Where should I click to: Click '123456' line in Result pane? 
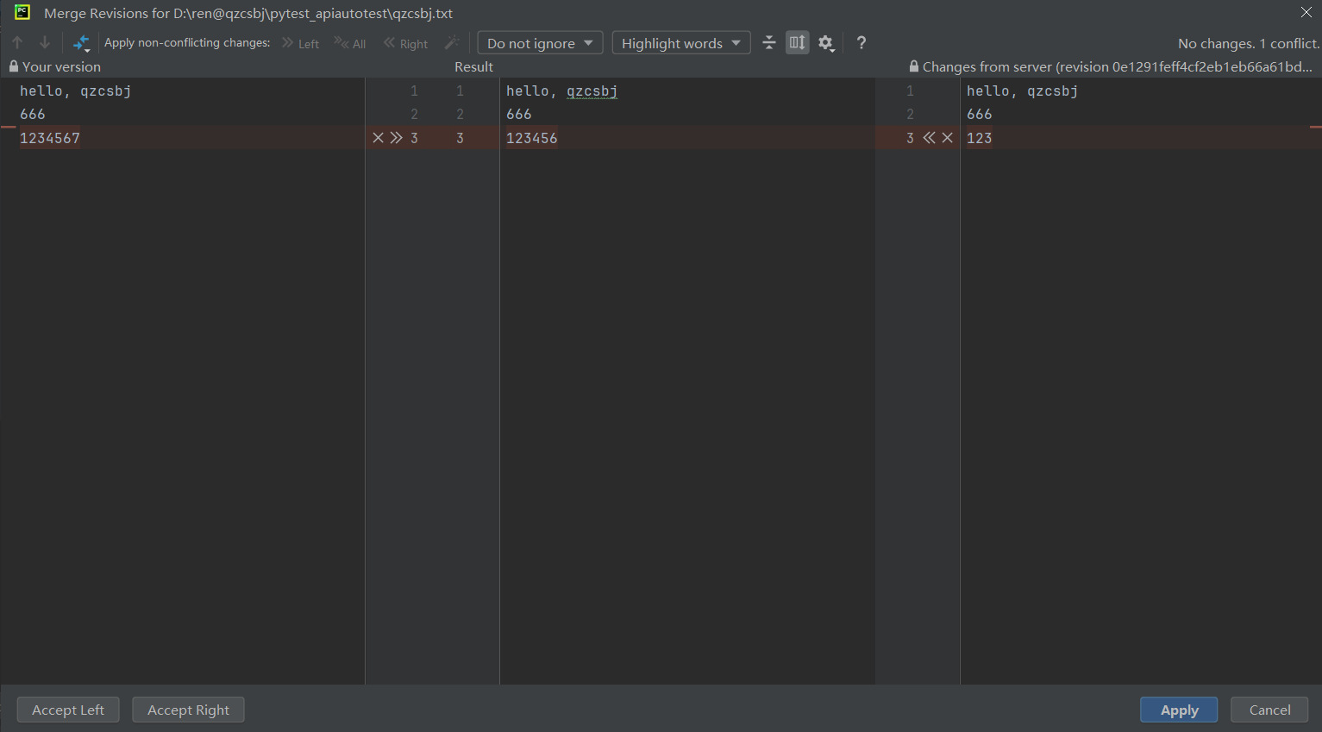pos(532,138)
